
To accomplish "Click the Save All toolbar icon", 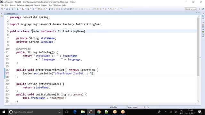I will 9,9.
